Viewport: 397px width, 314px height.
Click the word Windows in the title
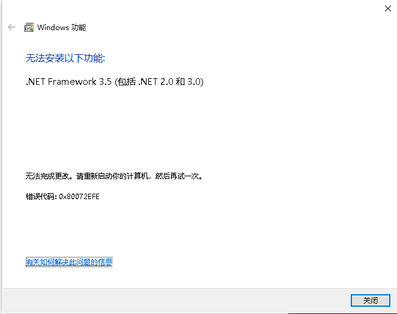53,27
